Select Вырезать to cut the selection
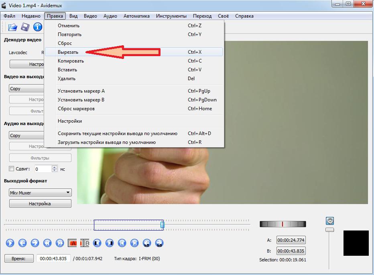The height and width of the screenshot is (275, 374). coord(134,52)
